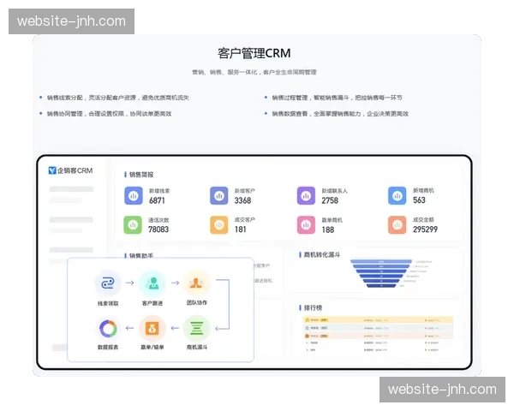Select the 数据报表 donut chart icon
The height and width of the screenshot is (411, 514).
click(x=108, y=328)
